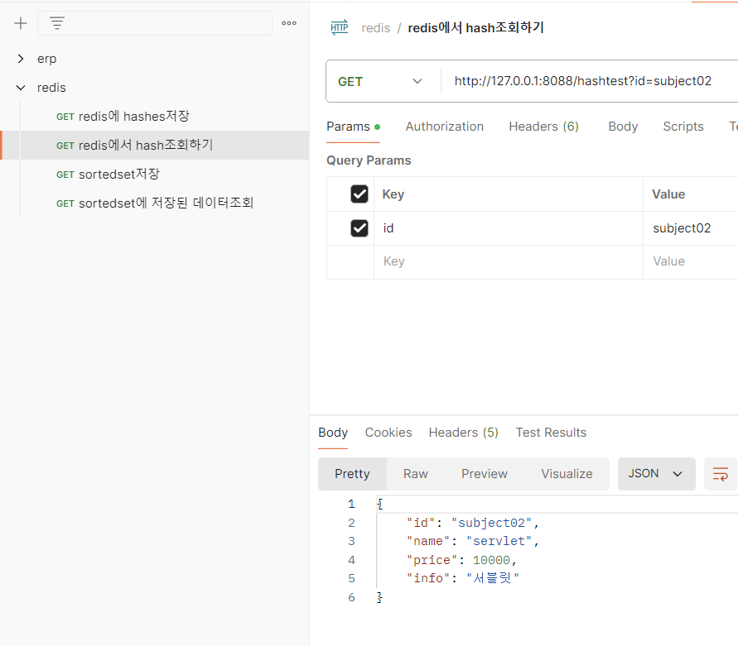Screen dimensions: 738x646
Task: Click the empty Value placeholder cell
Action: click(x=691, y=262)
